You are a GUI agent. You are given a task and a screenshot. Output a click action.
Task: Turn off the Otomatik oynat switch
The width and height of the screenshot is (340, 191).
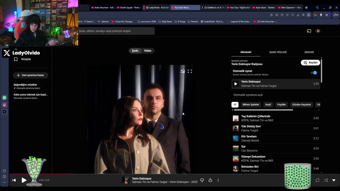(x=314, y=73)
